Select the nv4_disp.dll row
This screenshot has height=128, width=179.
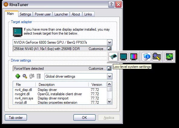60,90
